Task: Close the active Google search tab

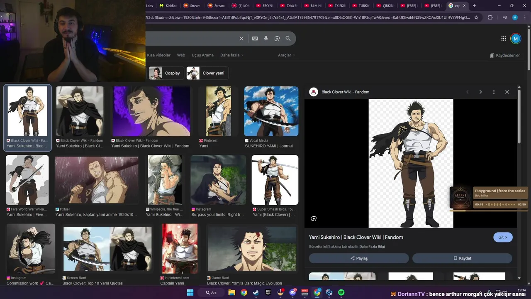Action: tap(464, 5)
